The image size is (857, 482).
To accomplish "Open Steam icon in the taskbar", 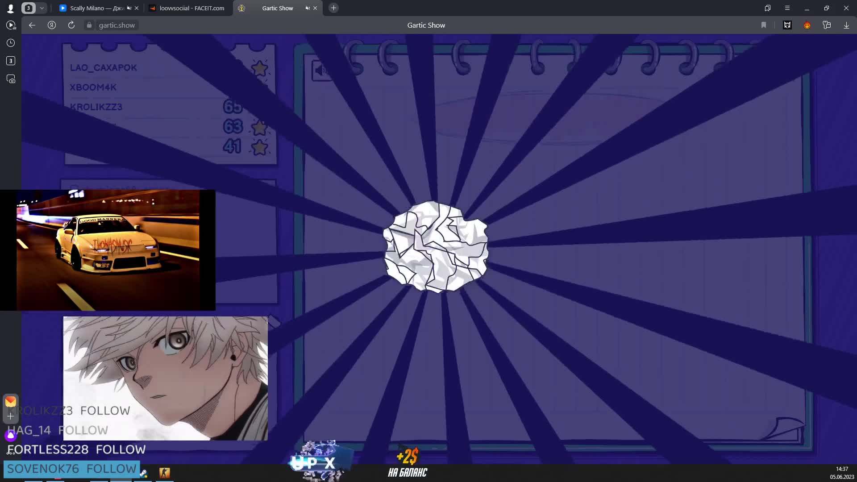I will [x=143, y=473].
